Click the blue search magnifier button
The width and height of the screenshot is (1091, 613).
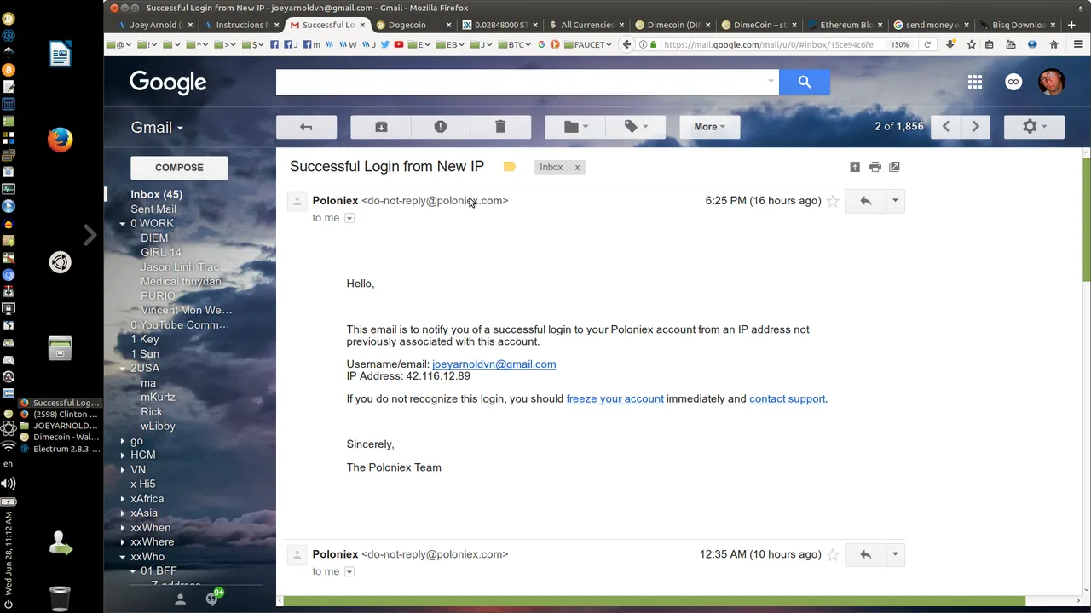click(805, 82)
